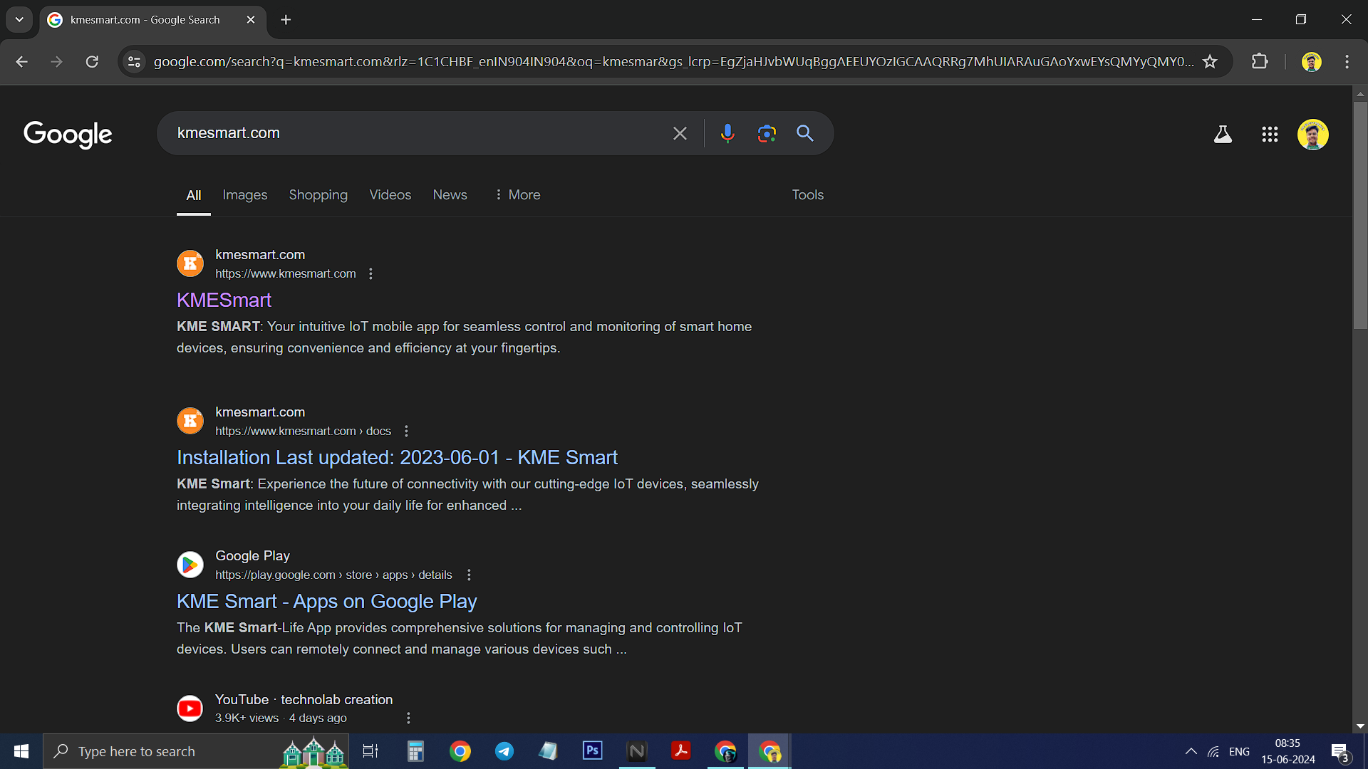The width and height of the screenshot is (1368, 769).
Task: Show hidden system tray icons
Action: tap(1191, 751)
